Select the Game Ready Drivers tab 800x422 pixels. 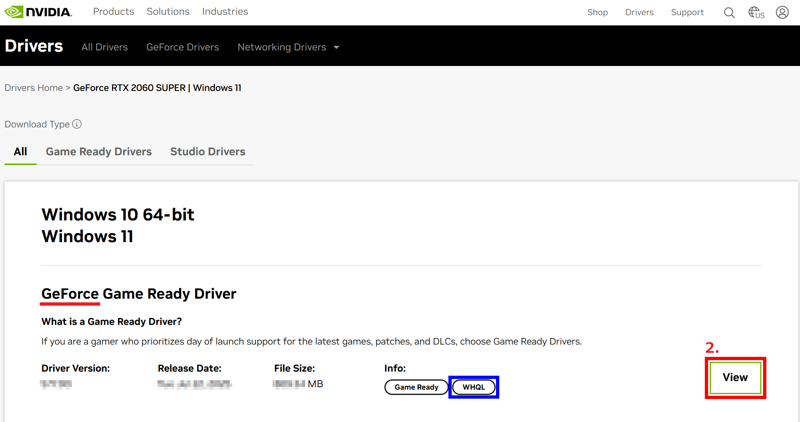coord(98,152)
